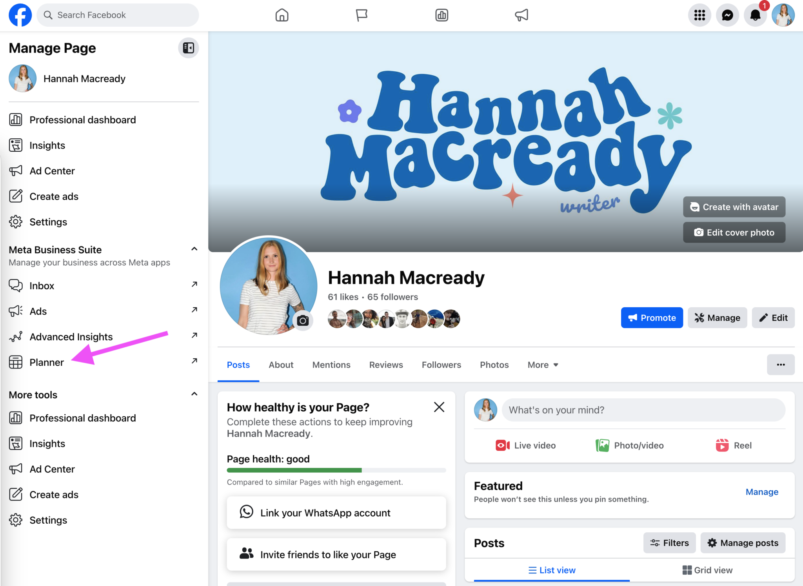The image size is (803, 586).
Task: Open the Planner tool
Action: point(47,362)
